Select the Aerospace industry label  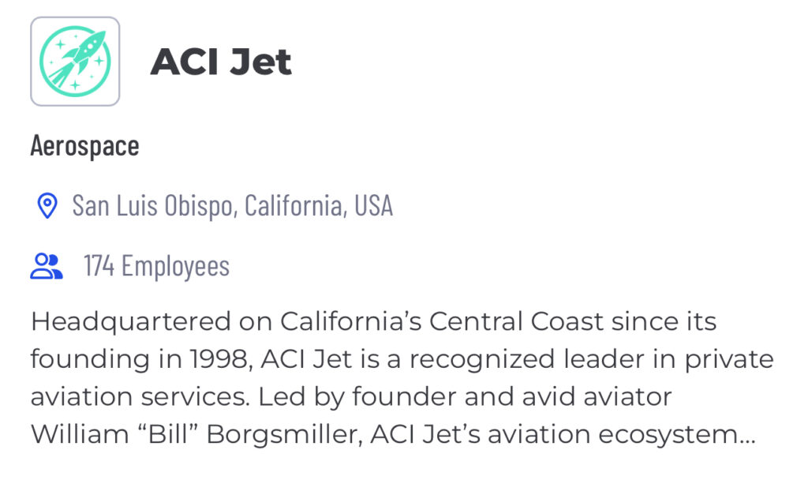(85, 146)
